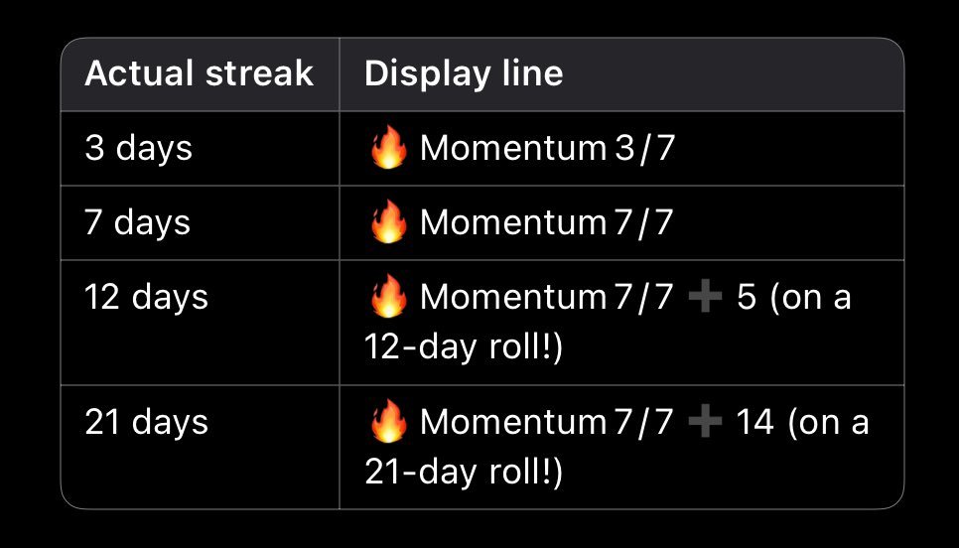Viewport: 959px width, 548px height.
Task: Click the "Display line" column header
Action: pos(464,73)
